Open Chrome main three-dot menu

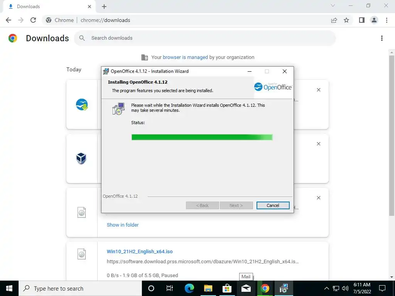click(387, 20)
